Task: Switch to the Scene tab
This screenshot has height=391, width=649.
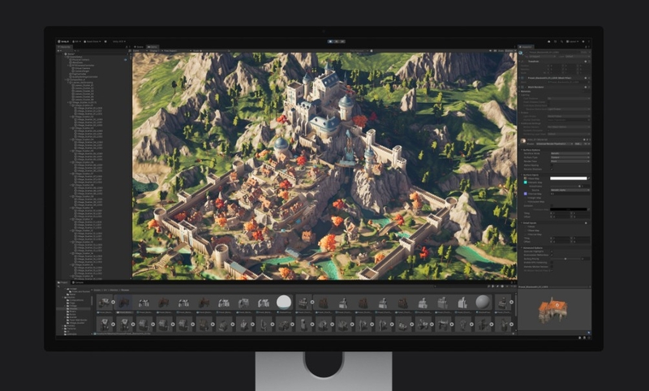Action: (138, 47)
